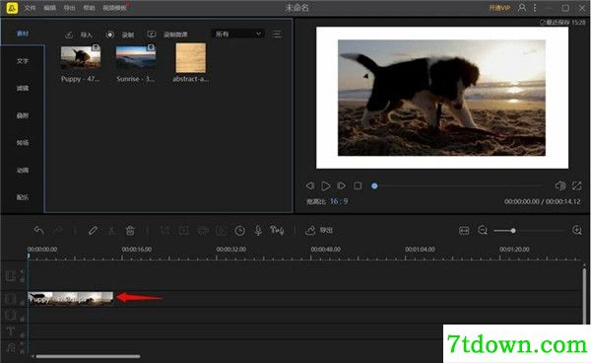Click the 录制 (Record) button

click(x=120, y=35)
